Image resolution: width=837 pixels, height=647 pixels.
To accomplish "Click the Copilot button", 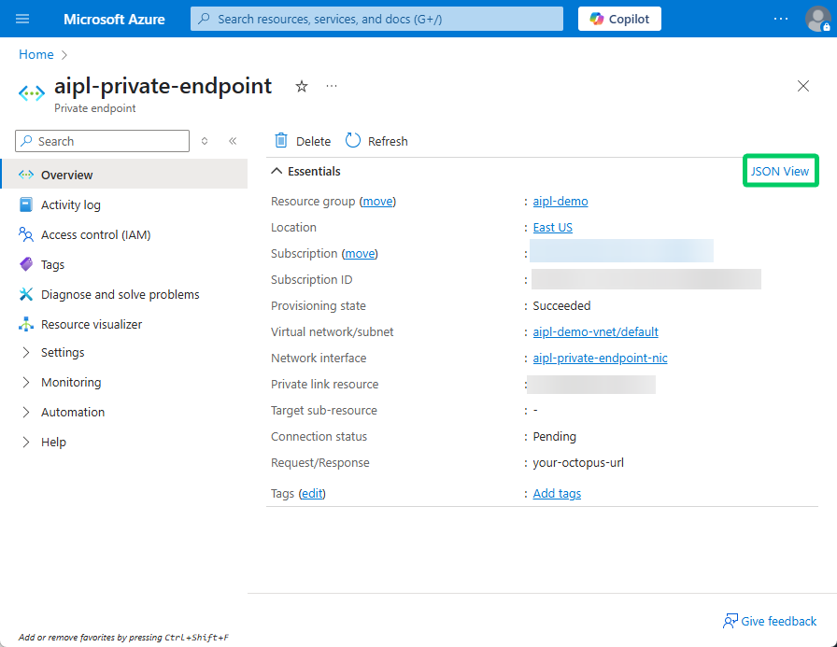I will click(x=619, y=20).
